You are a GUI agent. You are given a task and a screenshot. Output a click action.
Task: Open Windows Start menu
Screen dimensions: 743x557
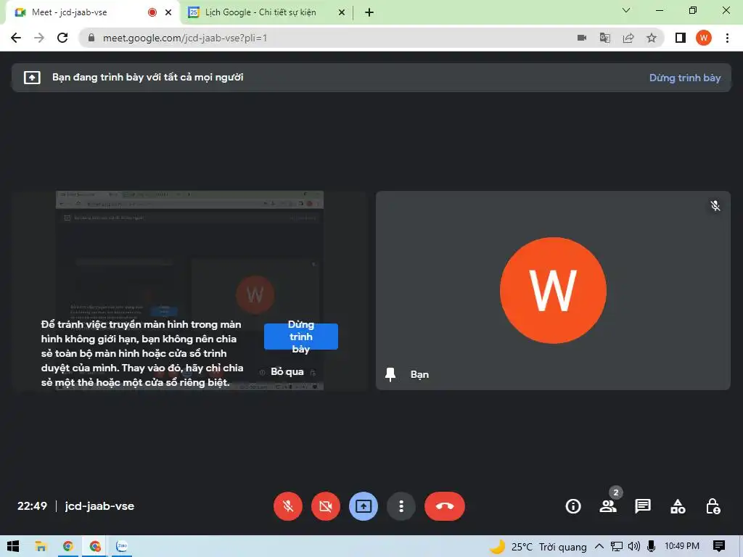click(x=13, y=547)
